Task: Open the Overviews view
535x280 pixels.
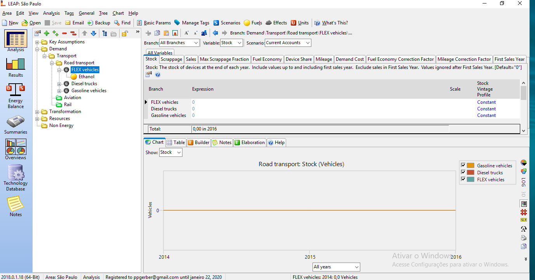Action: click(x=16, y=149)
